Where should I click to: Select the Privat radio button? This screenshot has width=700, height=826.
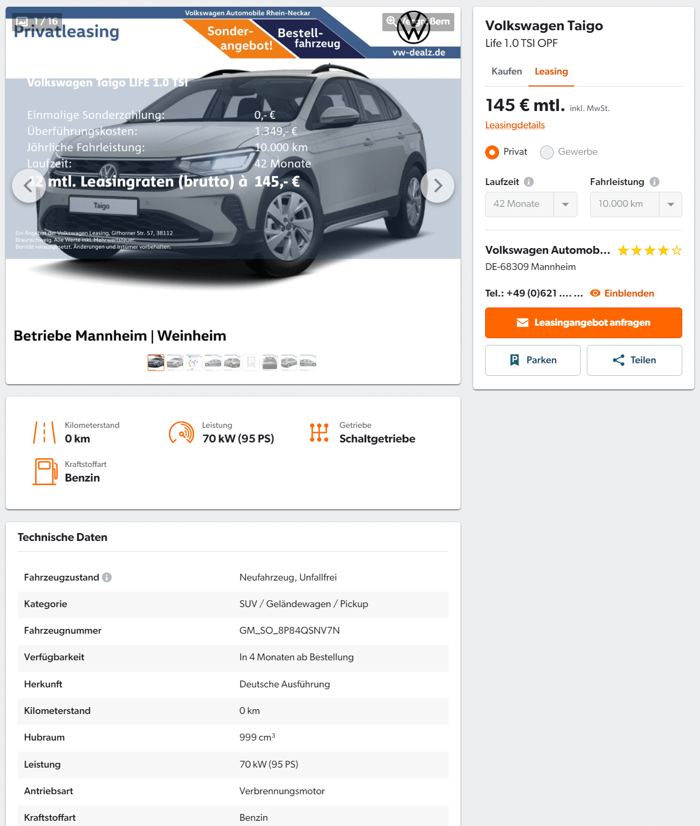pyautogui.click(x=492, y=152)
